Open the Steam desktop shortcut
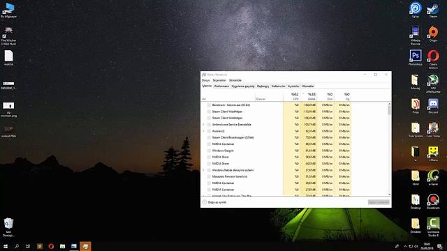Viewport: 447px width, 251px height. (433, 10)
